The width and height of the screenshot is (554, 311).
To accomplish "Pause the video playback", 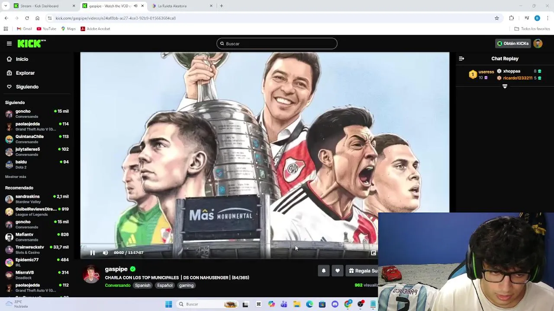I will pyautogui.click(x=92, y=253).
